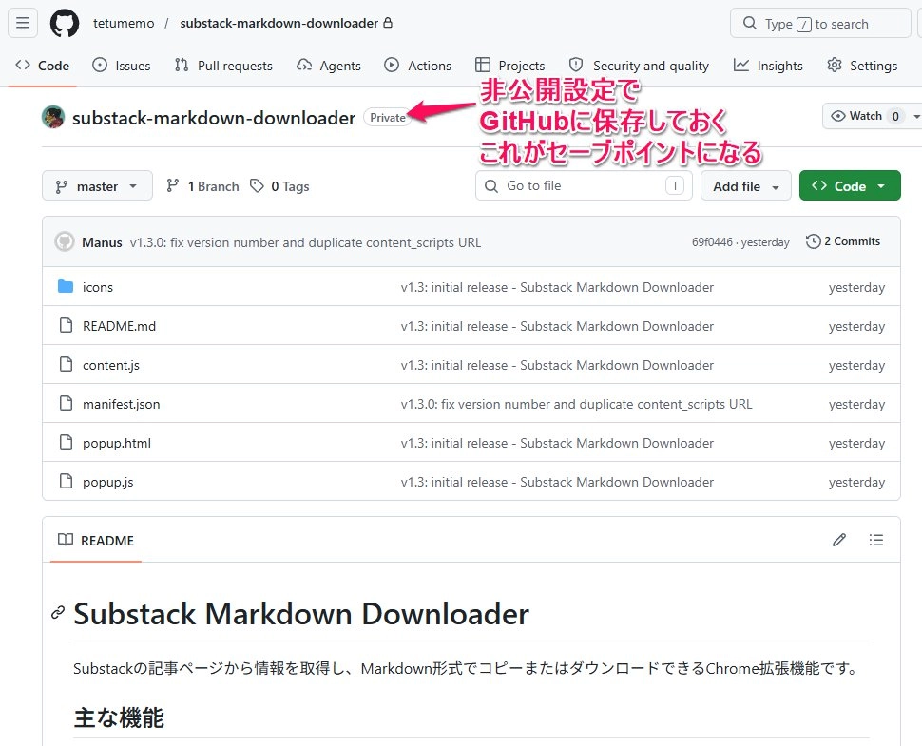Open the manifest.json file
922x746 pixels.
(x=121, y=405)
